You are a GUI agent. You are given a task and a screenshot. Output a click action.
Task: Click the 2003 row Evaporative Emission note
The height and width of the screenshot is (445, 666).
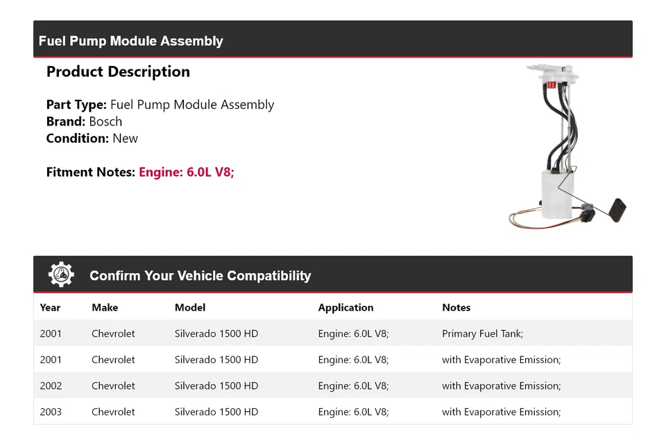coord(501,412)
